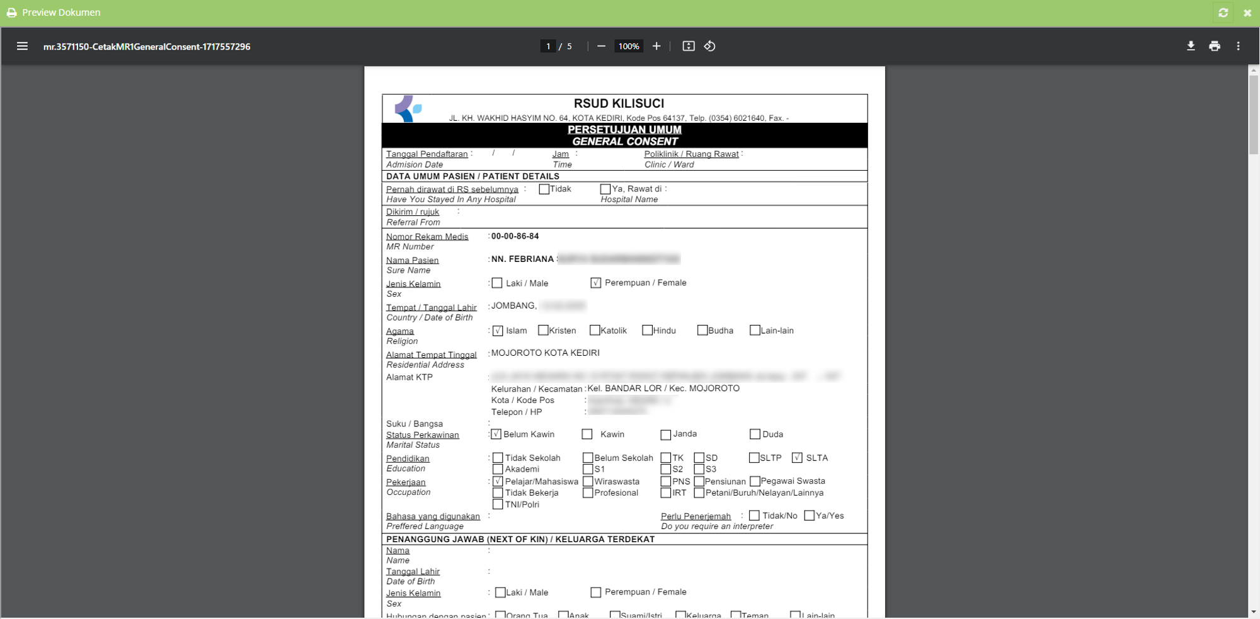Check the Wiraswasta occupation checkbox
Image resolution: width=1260 pixels, height=619 pixels.
click(x=588, y=482)
